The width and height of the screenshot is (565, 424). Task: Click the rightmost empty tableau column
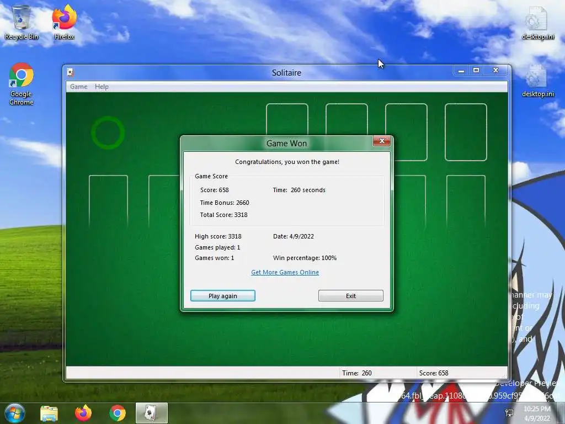click(466, 202)
